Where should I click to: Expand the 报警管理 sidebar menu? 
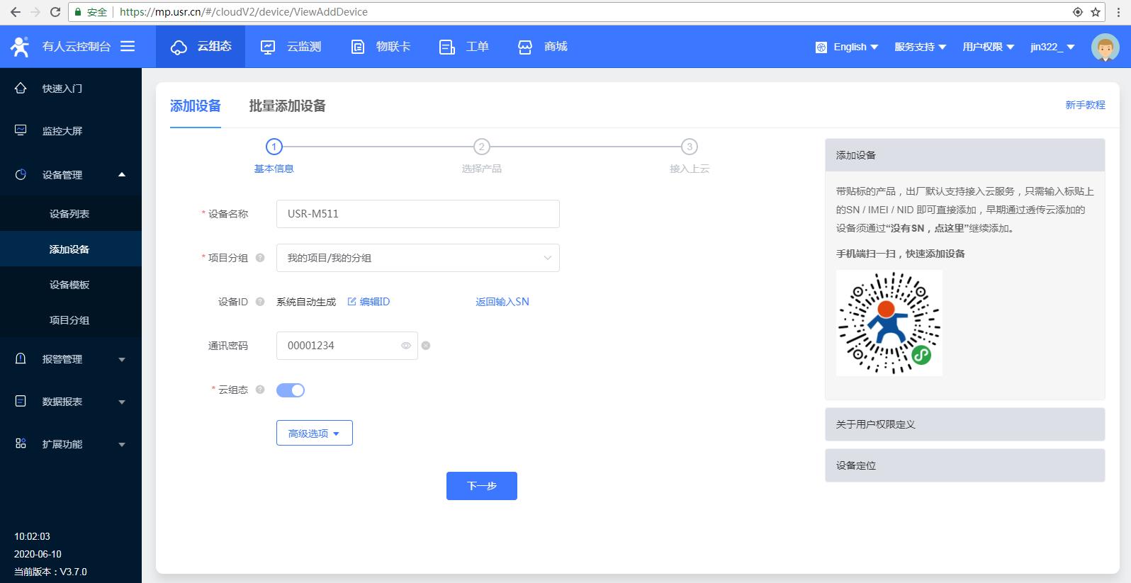pyautogui.click(x=70, y=359)
